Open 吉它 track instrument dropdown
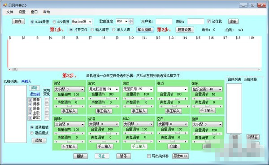The width and height of the screenshot is (269, 165). point(104,89)
